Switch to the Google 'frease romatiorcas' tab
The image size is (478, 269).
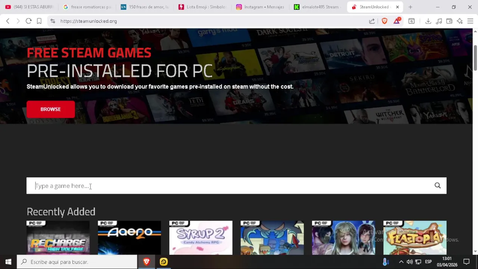coord(87,7)
